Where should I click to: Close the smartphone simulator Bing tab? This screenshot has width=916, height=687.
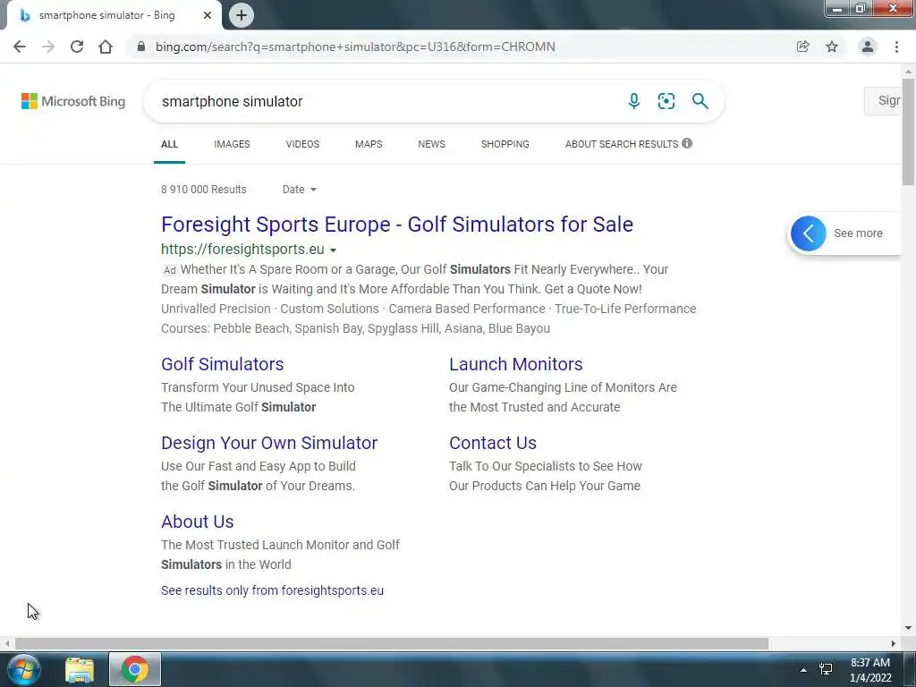point(208,15)
